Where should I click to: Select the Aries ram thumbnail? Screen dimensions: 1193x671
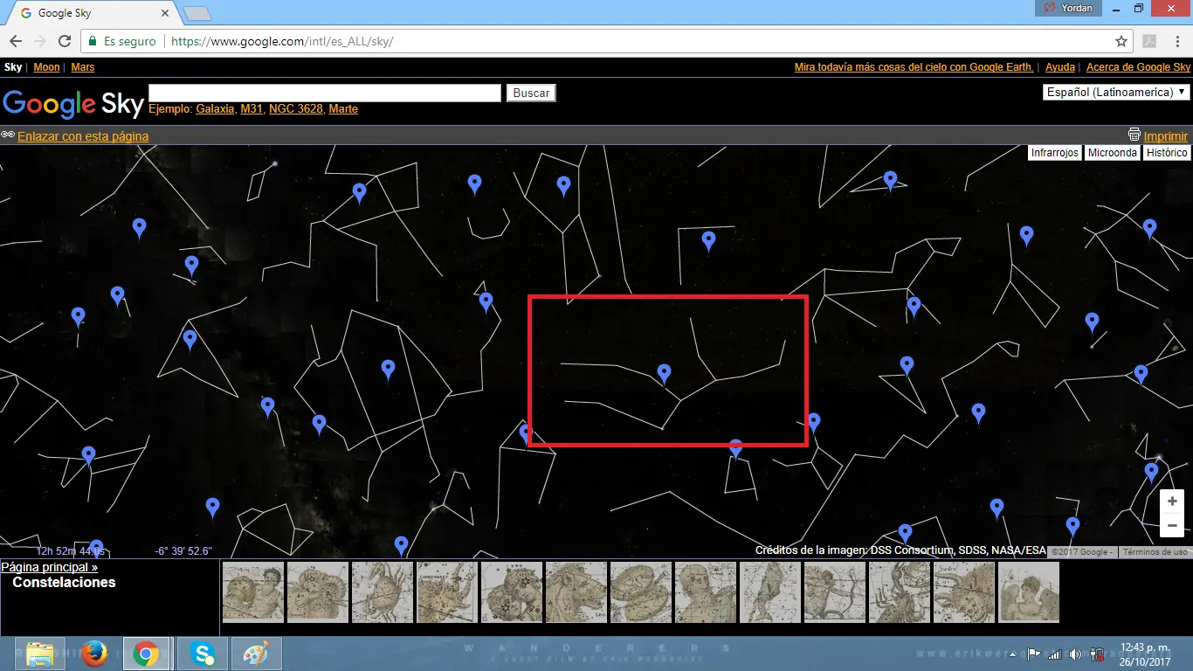[318, 592]
